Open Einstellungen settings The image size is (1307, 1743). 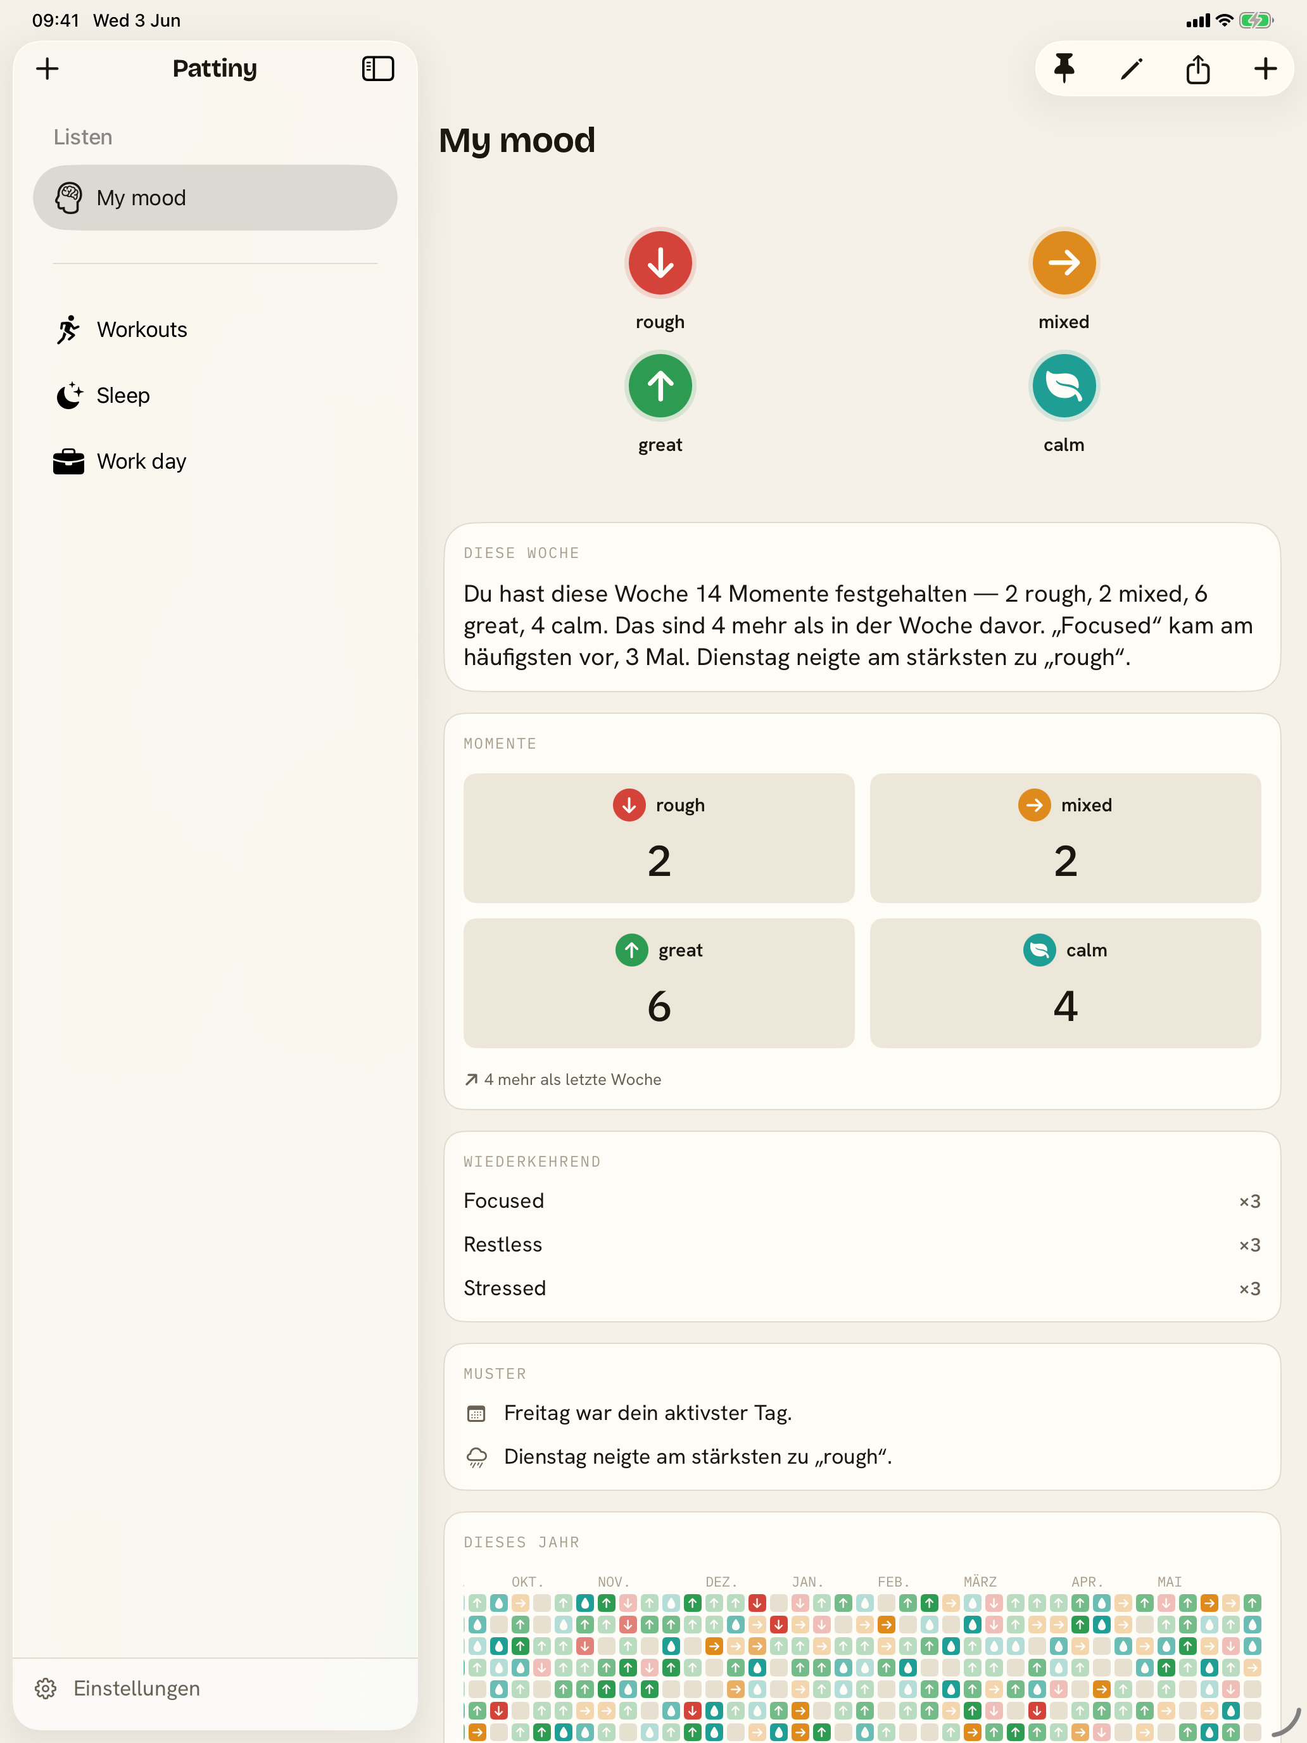[118, 1689]
